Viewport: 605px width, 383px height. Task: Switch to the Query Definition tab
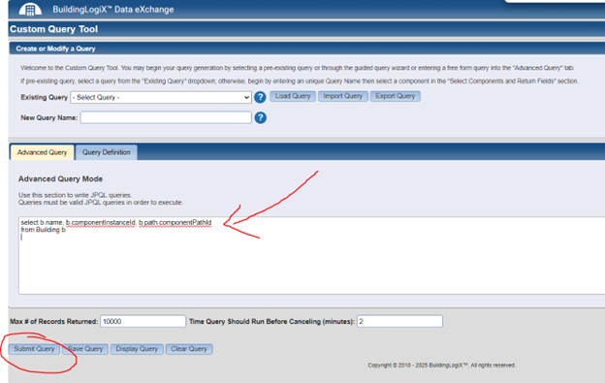pyautogui.click(x=106, y=152)
